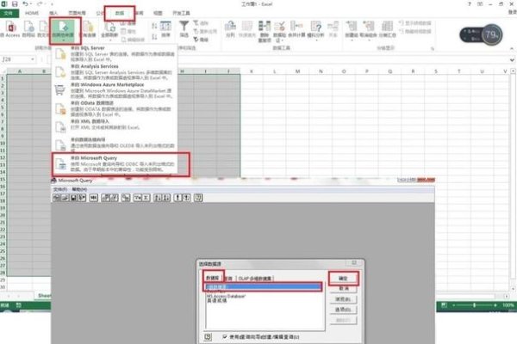Click the zoom in plus button
This screenshot has height=344, width=517.
tap(495, 305)
